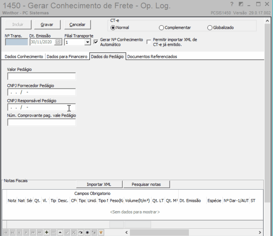Insert record with plus icon
The image size is (273, 236).
point(46,232)
